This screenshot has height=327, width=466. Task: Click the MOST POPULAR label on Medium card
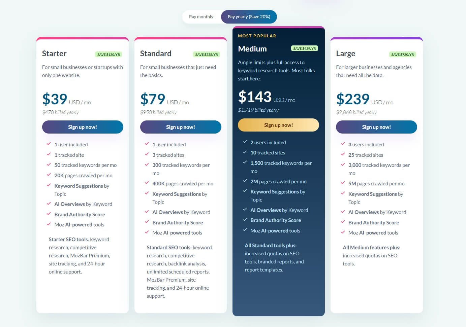point(256,36)
